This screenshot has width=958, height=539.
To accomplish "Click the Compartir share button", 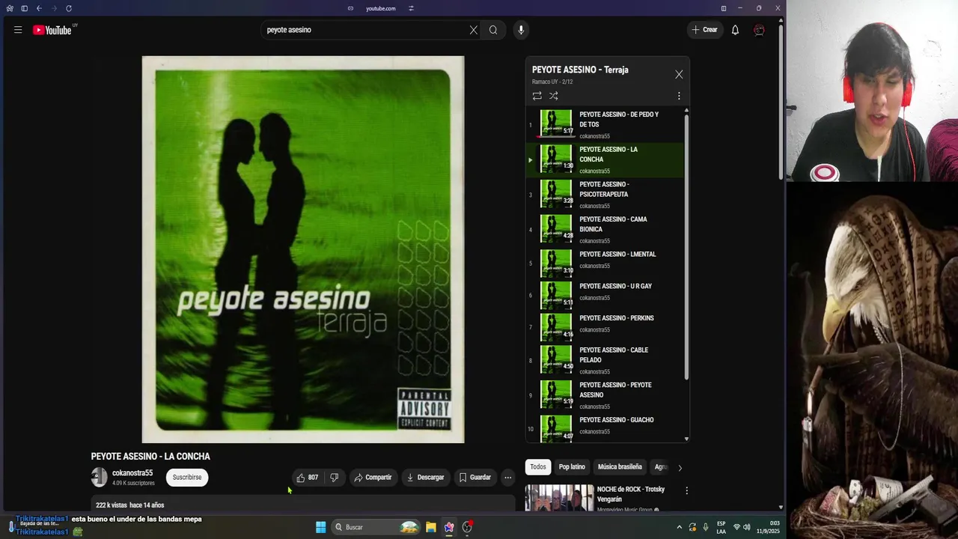I will (373, 477).
